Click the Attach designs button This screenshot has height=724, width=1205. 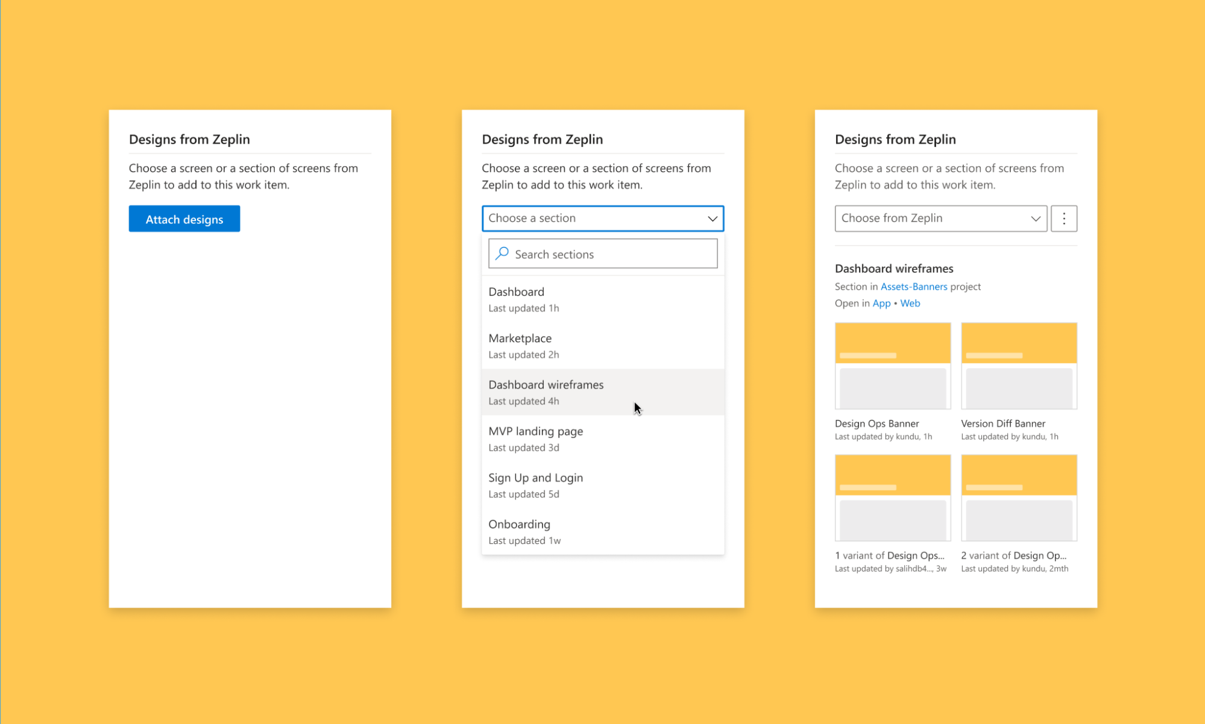pos(184,219)
